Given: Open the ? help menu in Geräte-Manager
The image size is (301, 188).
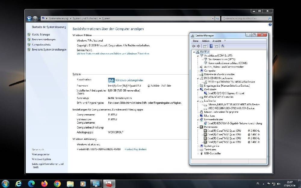Looking at the screenshot, I should [225, 41].
